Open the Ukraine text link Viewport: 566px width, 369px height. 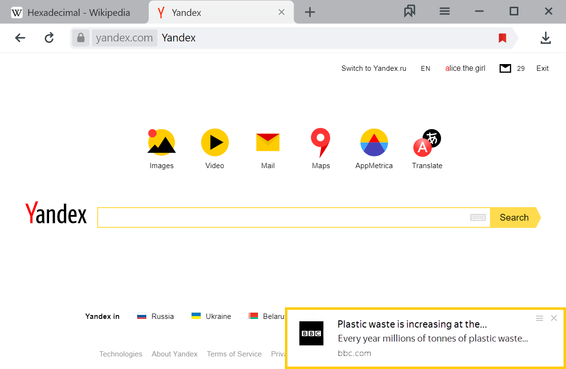(218, 316)
